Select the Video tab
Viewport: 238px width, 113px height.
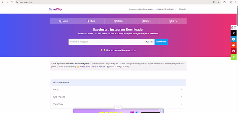coord(64,21)
